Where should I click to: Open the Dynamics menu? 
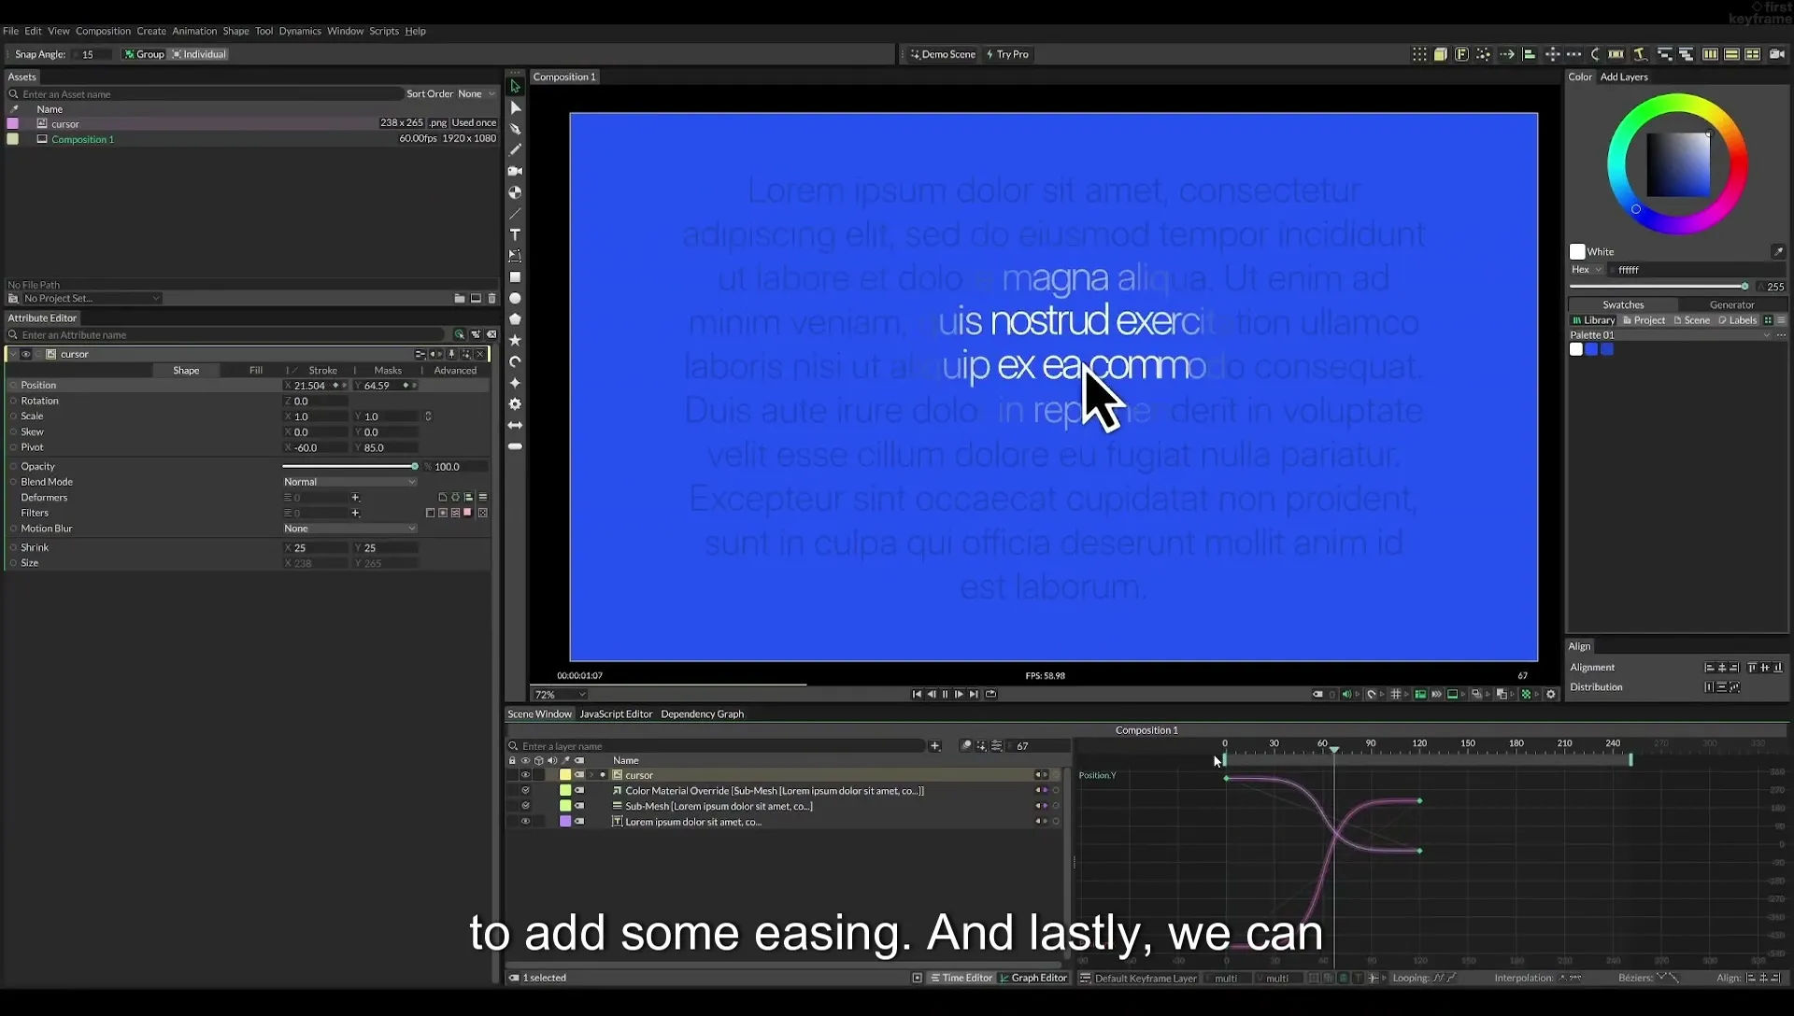click(299, 31)
